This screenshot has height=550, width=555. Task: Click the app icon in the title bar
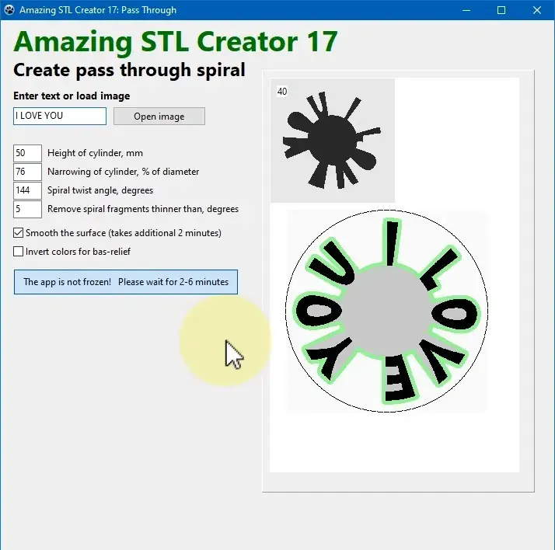9,10
